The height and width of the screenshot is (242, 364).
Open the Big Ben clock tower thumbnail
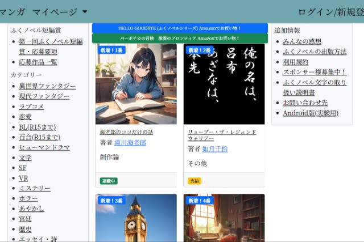tap(136, 218)
